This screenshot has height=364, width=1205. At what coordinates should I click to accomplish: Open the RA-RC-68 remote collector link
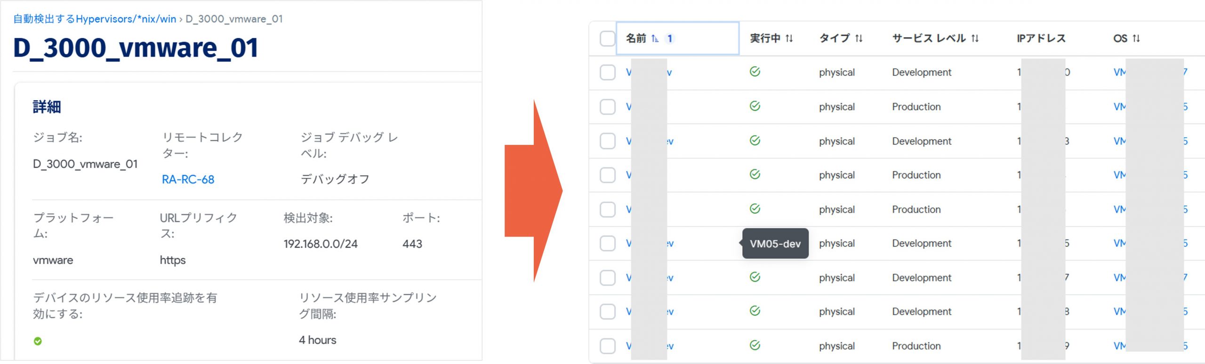188,179
